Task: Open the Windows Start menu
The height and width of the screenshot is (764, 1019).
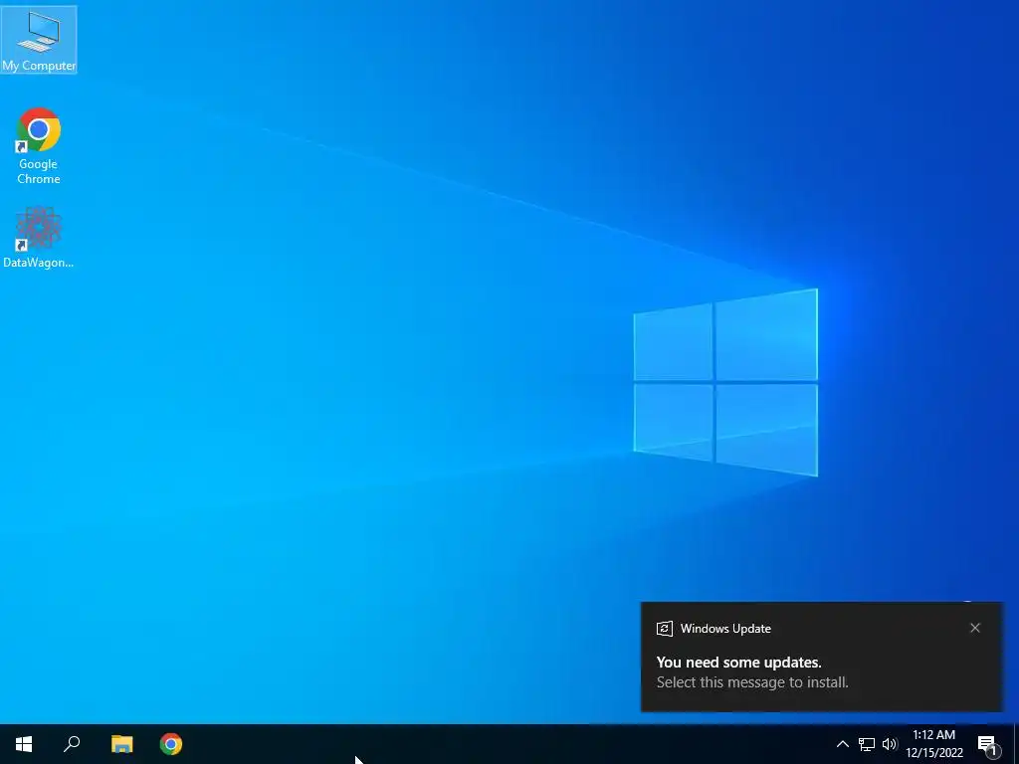Action: click(x=24, y=744)
